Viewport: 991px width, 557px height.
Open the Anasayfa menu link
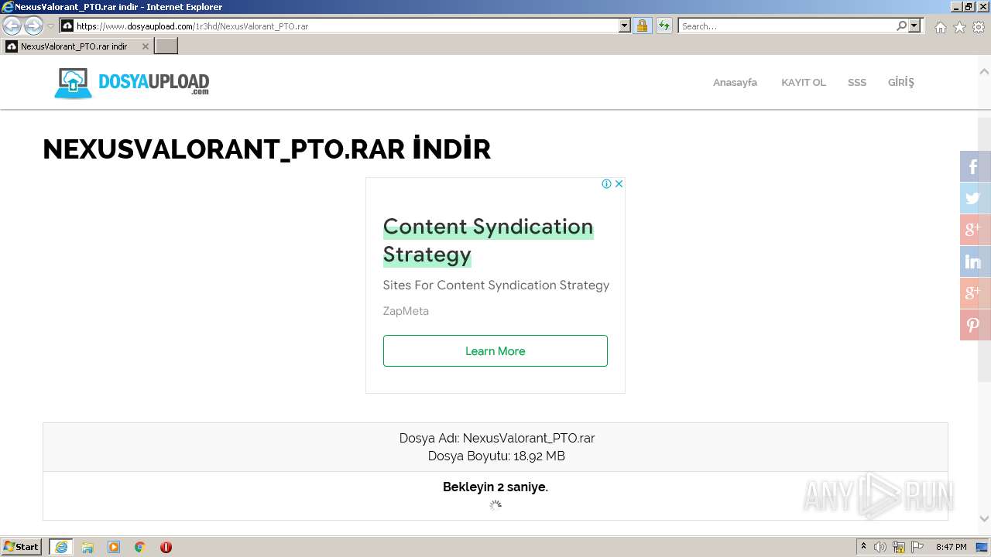735,82
